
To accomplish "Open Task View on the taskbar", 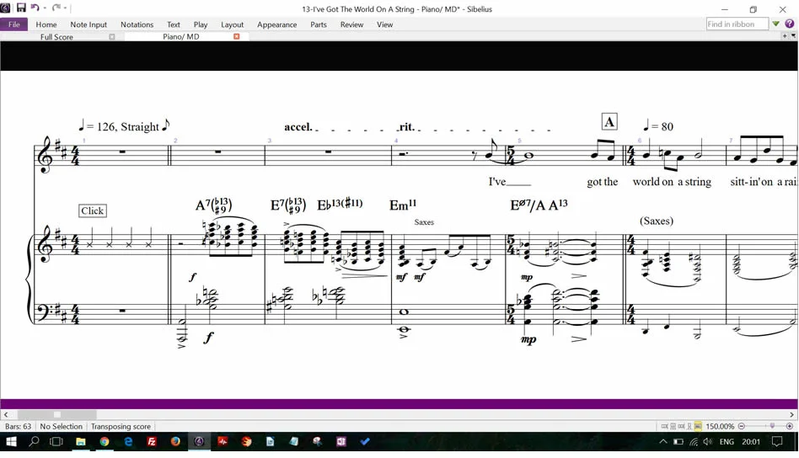I will [56, 442].
